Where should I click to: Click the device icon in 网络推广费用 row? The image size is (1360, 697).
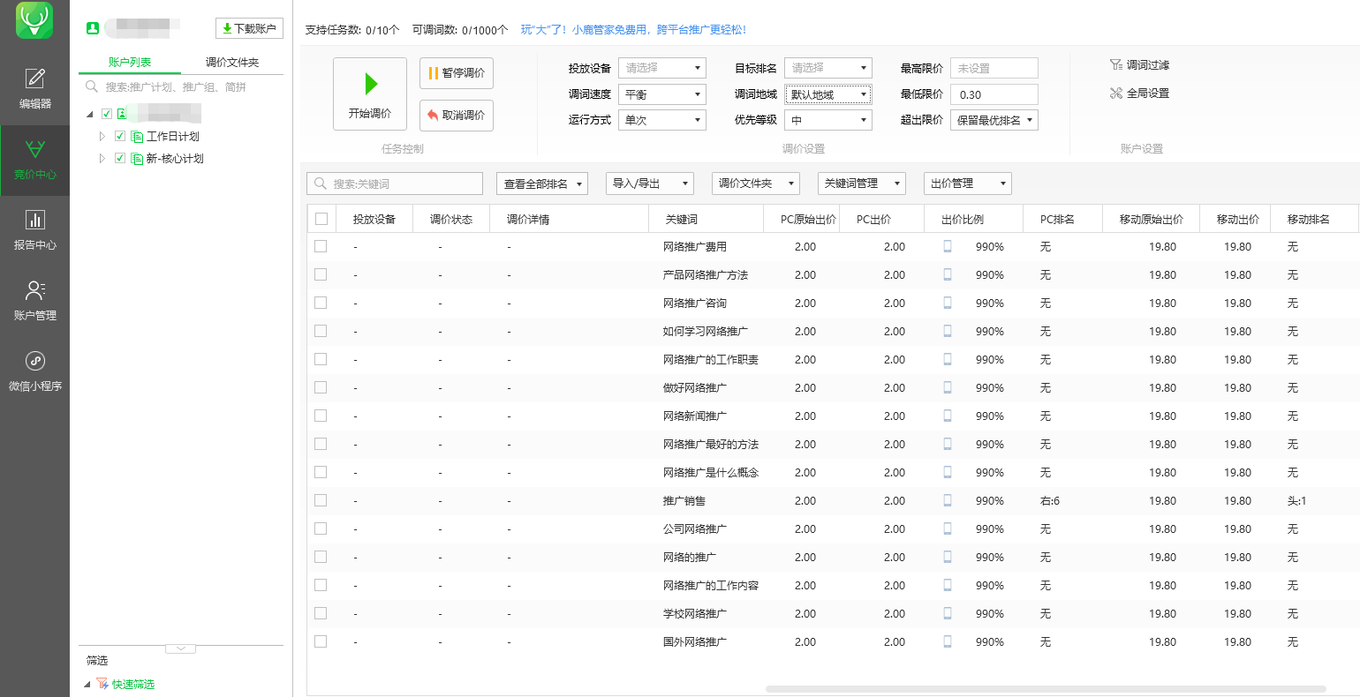(x=948, y=247)
